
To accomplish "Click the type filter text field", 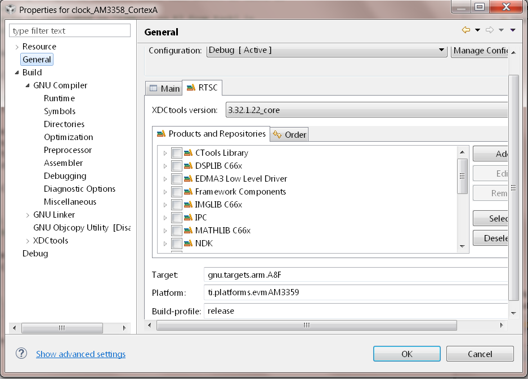I will pos(70,31).
